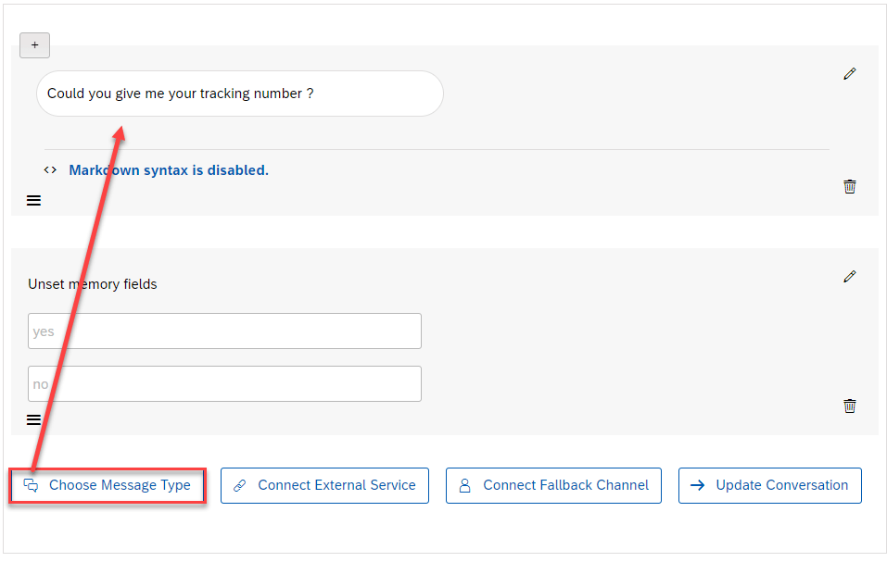Viewport: 887px width, 562px height.
Task: Click the 'Unset memory fields' heading
Action: coord(93,284)
